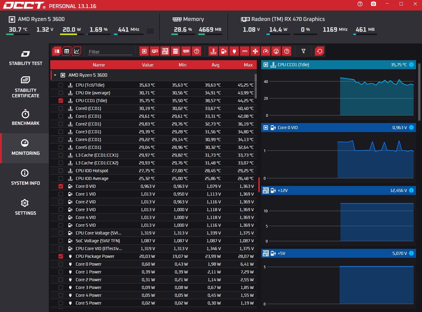Click the reset min/max values icon
This screenshot has width=422, height=312.
pos(320,51)
